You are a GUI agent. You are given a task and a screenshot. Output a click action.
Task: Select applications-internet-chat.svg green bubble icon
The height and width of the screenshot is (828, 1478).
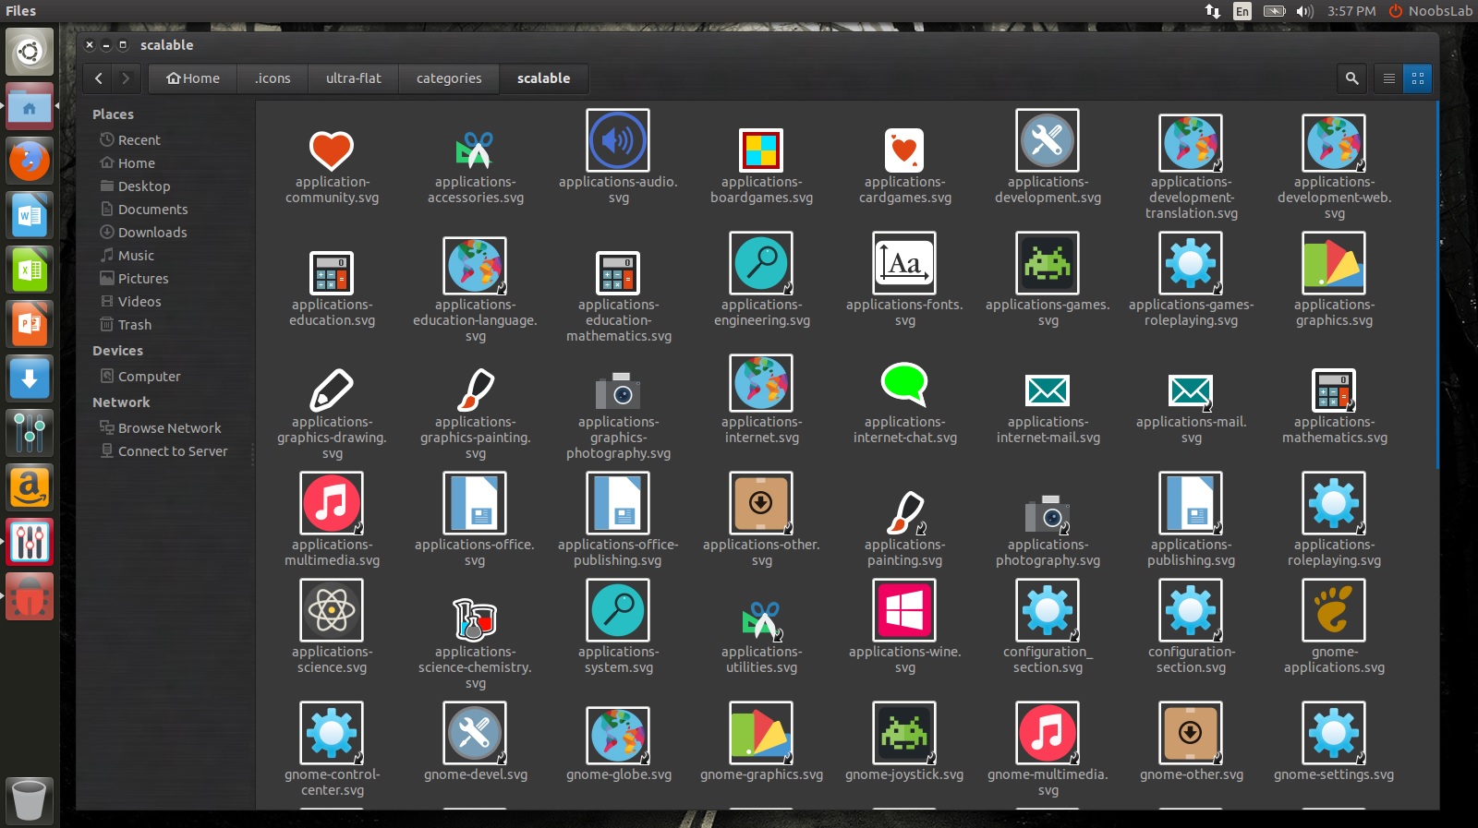[904, 384]
